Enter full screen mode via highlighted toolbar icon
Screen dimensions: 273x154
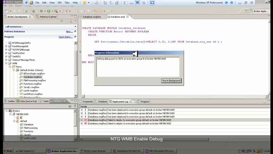(x=137, y=3)
